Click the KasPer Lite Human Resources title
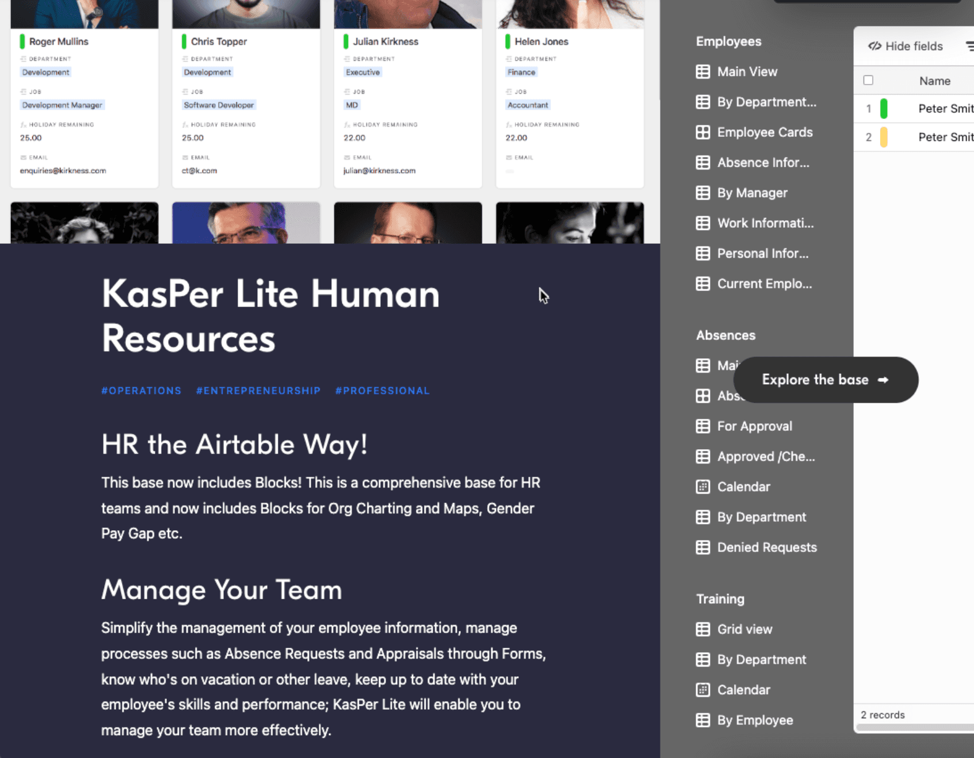974x758 pixels. 270,316
